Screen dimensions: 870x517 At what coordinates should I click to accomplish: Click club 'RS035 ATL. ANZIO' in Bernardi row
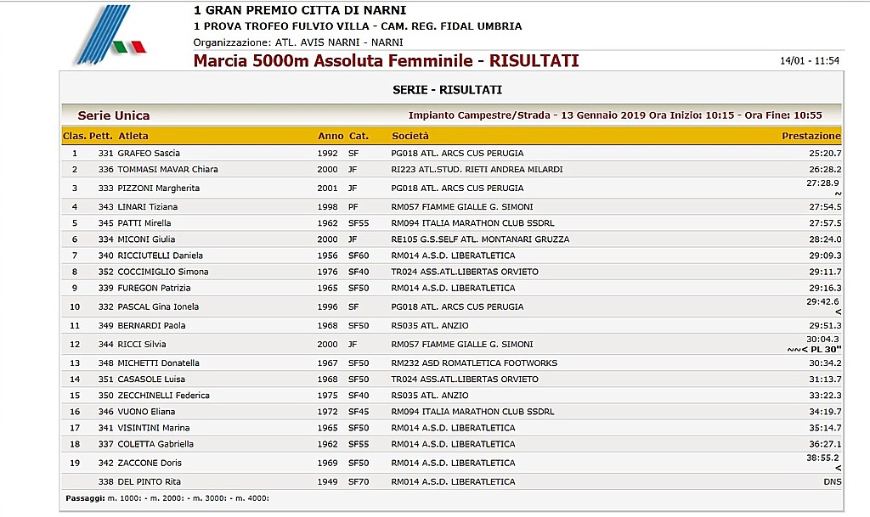[x=430, y=325]
